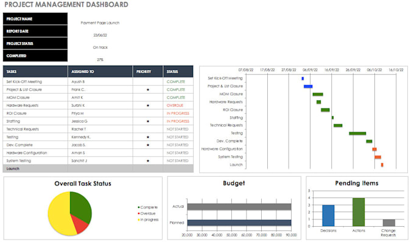
Task: Click the orange Hardware Configuration Gantt bar
Action: (x=374, y=149)
